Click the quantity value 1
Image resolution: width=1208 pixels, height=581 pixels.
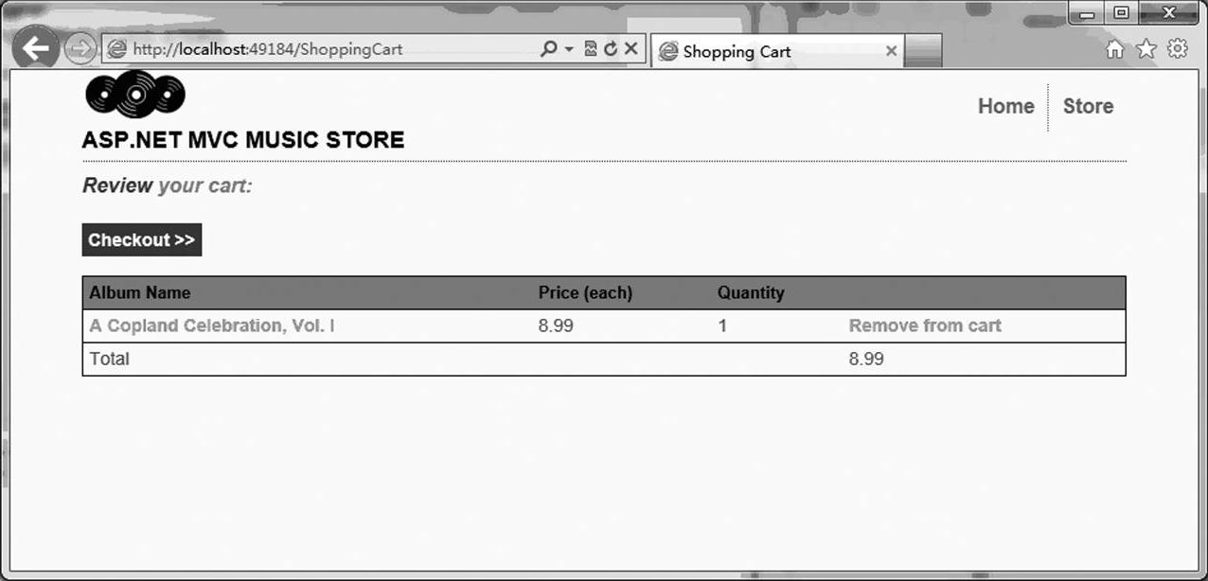pos(722,326)
